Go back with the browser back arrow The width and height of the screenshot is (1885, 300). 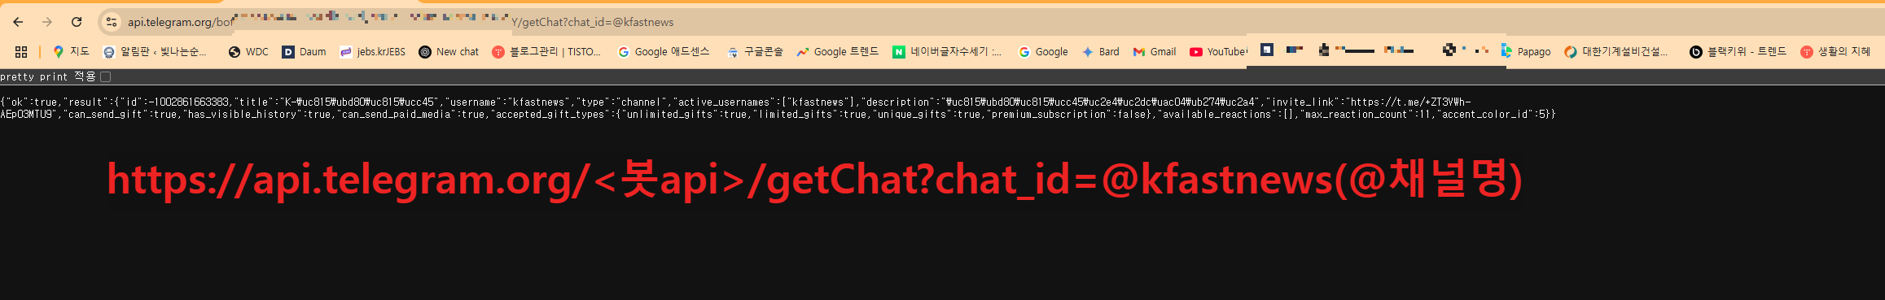point(18,22)
